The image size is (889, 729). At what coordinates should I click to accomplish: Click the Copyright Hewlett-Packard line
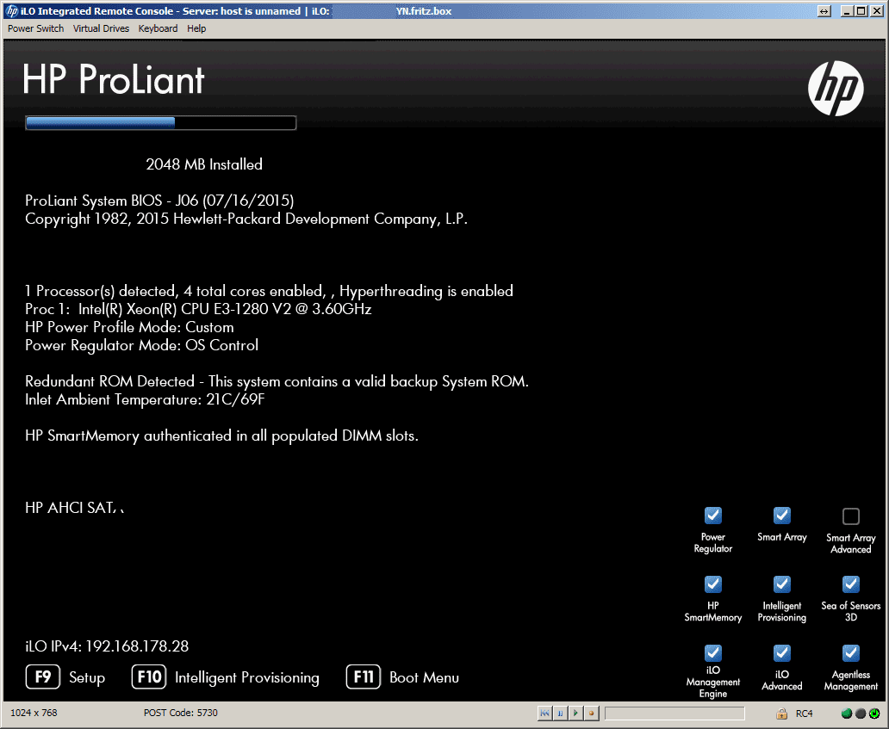[x=246, y=219]
